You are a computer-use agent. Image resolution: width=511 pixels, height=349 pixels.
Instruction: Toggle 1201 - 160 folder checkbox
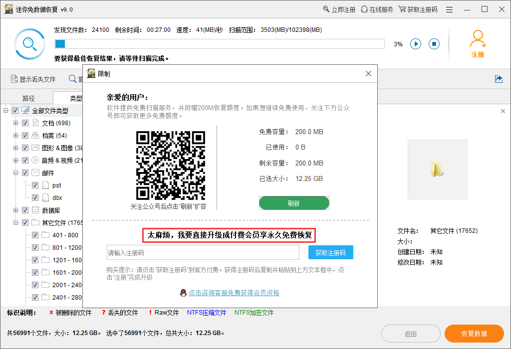coord(35,260)
